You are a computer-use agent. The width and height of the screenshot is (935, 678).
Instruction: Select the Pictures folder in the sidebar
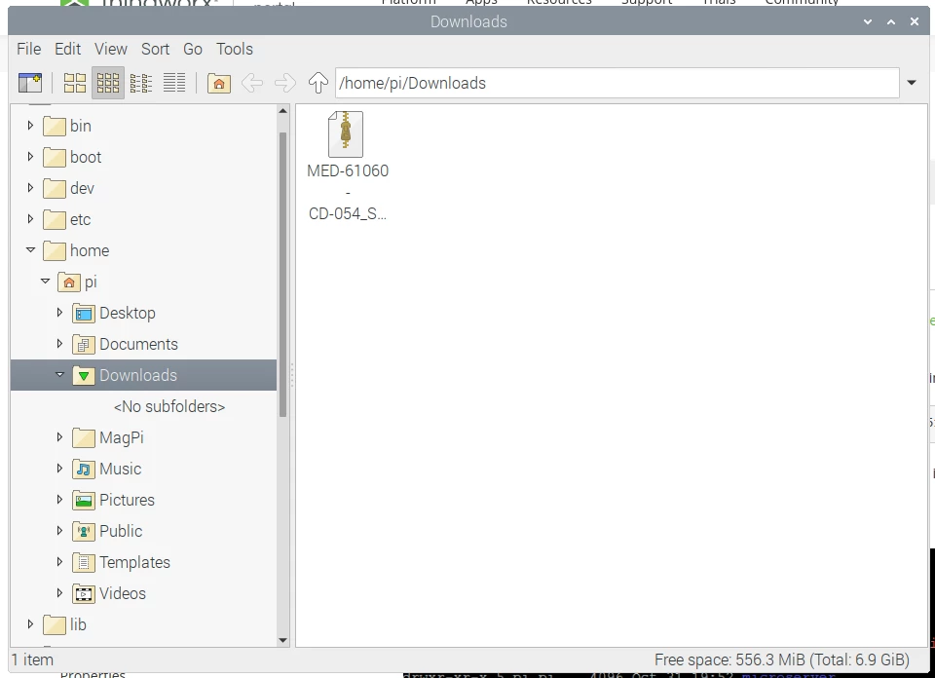129,500
